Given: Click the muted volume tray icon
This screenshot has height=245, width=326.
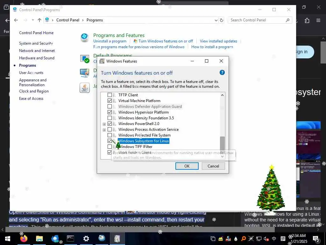Looking at the screenshot, I should tap(266, 239).
